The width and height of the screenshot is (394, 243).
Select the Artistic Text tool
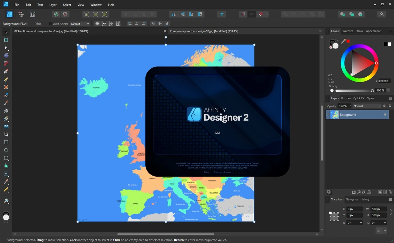point(6,174)
